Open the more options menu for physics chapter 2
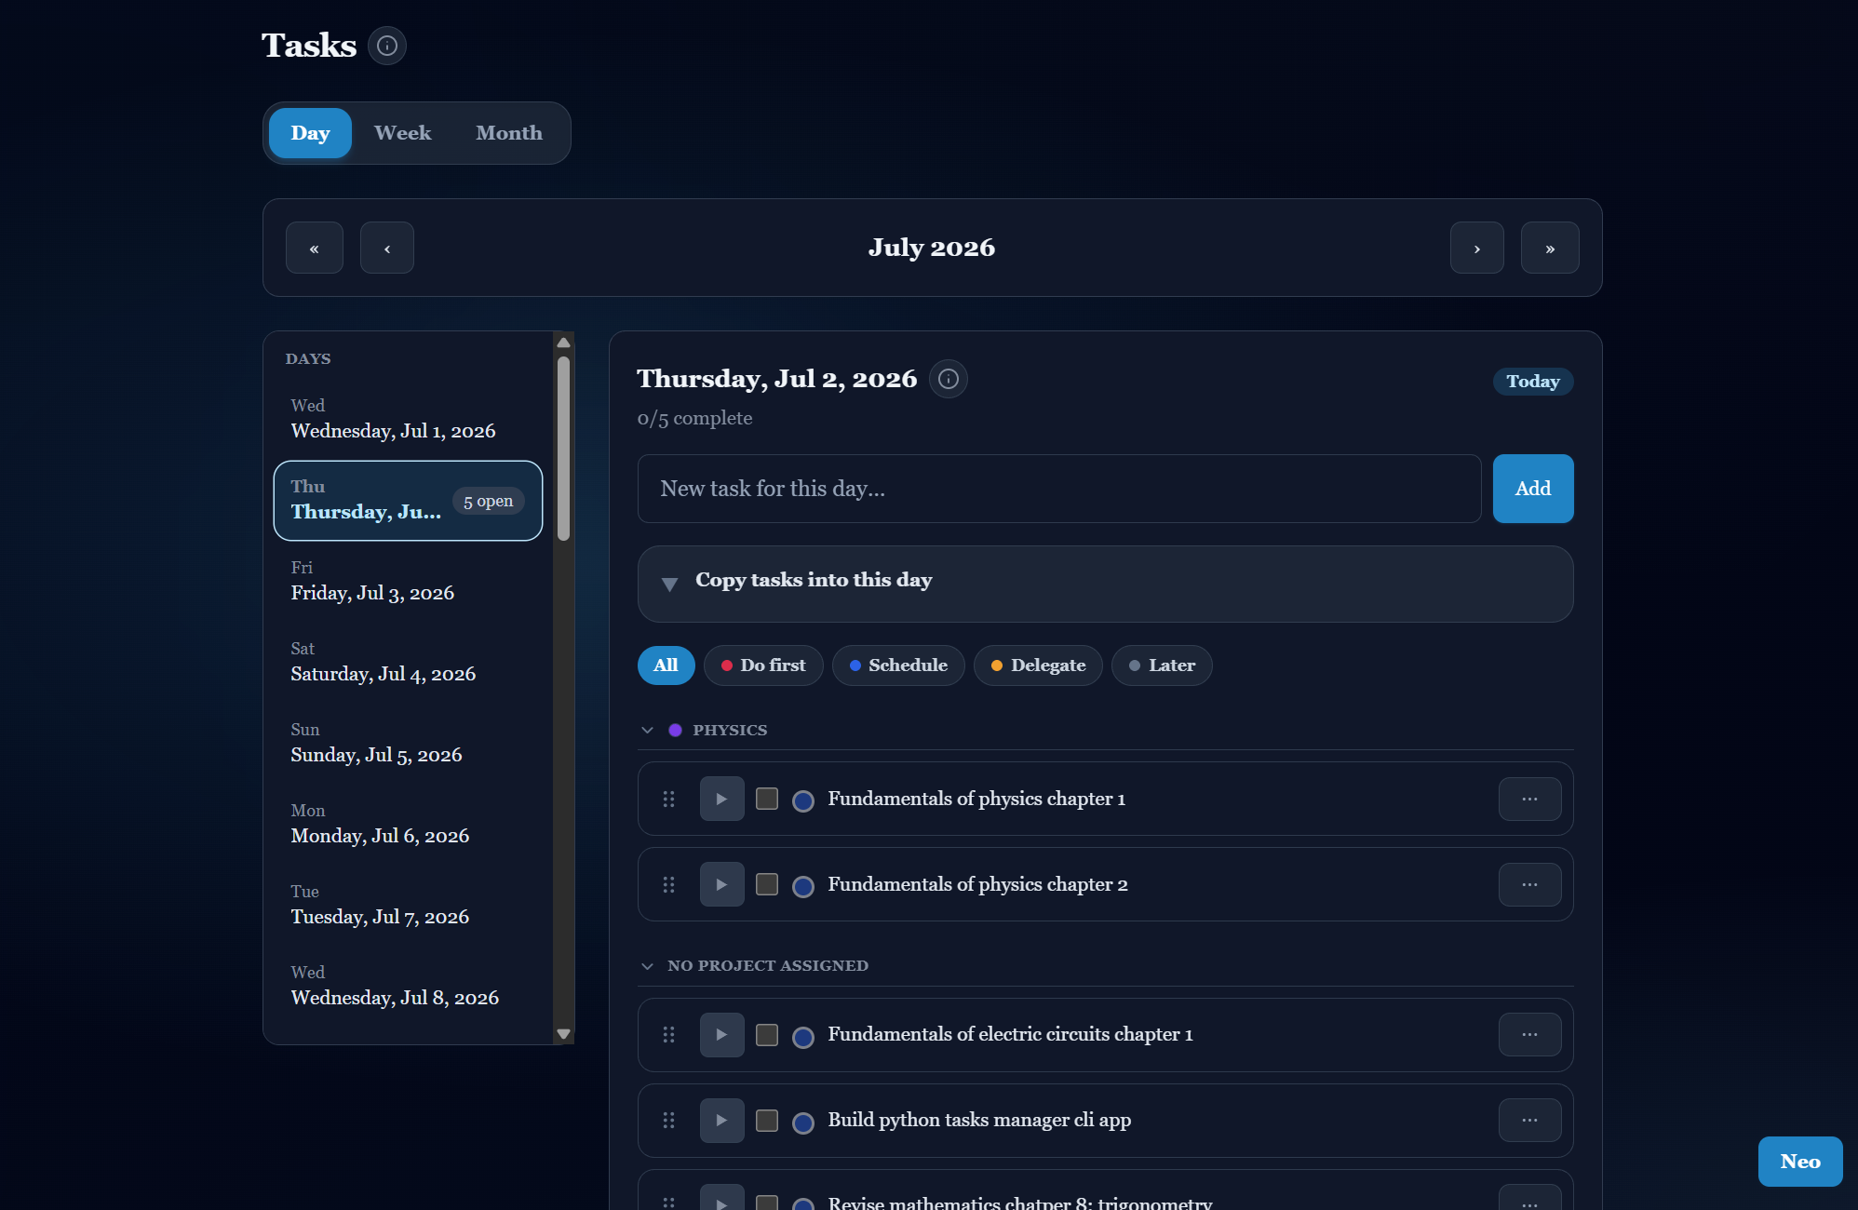Image resolution: width=1858 pixels, height=1210 pixels. click(x=1529, y=884)
